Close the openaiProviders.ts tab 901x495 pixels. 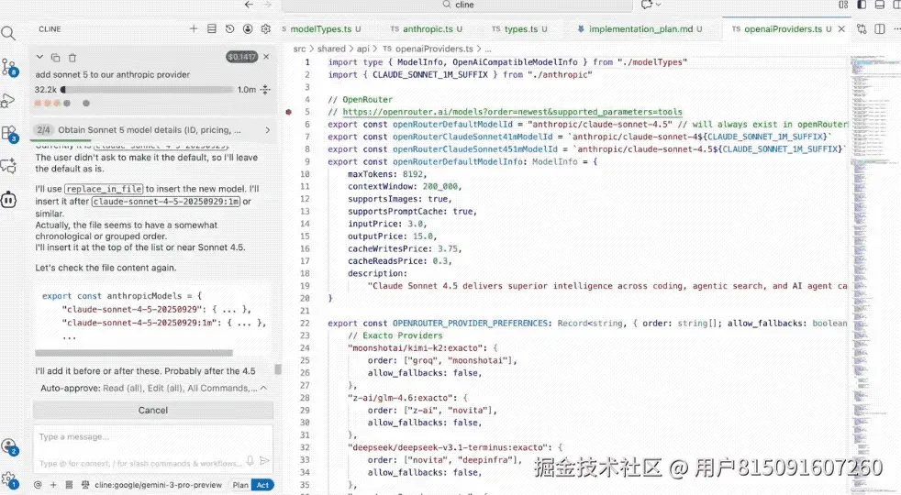(x=841, y=28)
